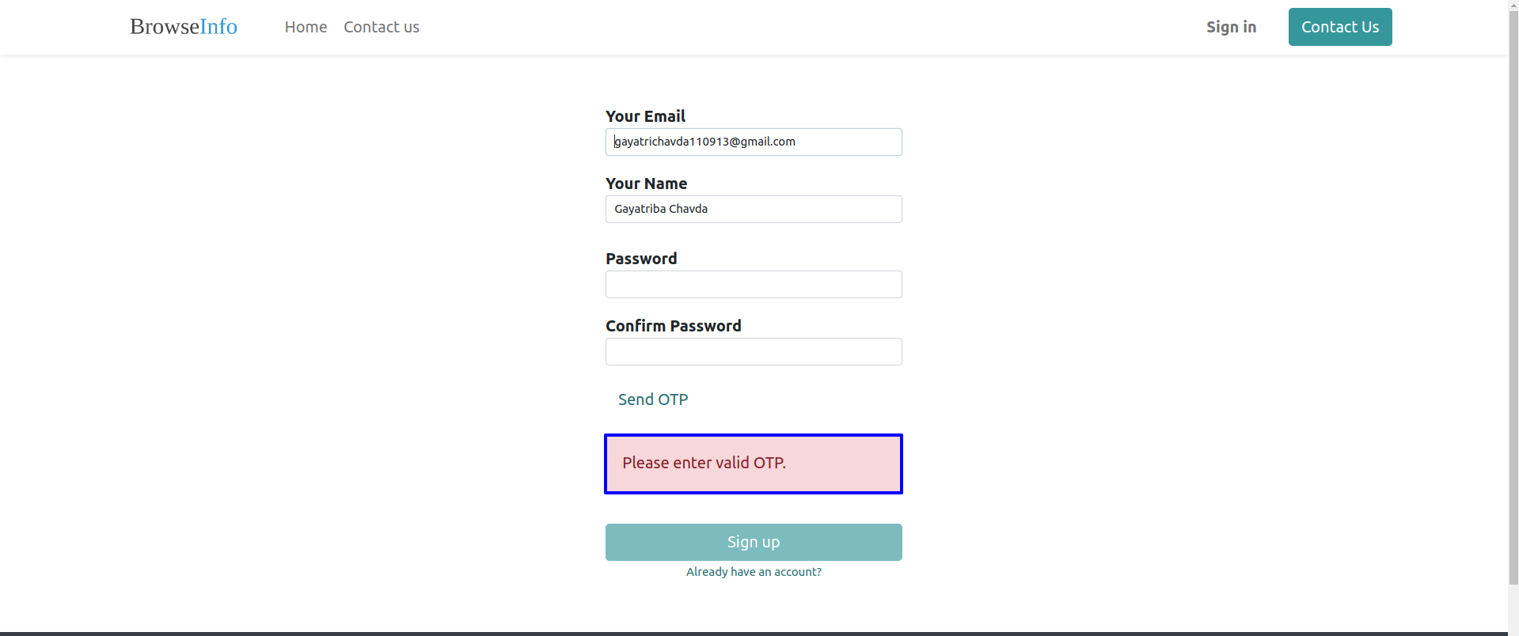This screenshot has height=636, width=1519.
Task: Click the BrowseInfo logo
Action: 184,27
